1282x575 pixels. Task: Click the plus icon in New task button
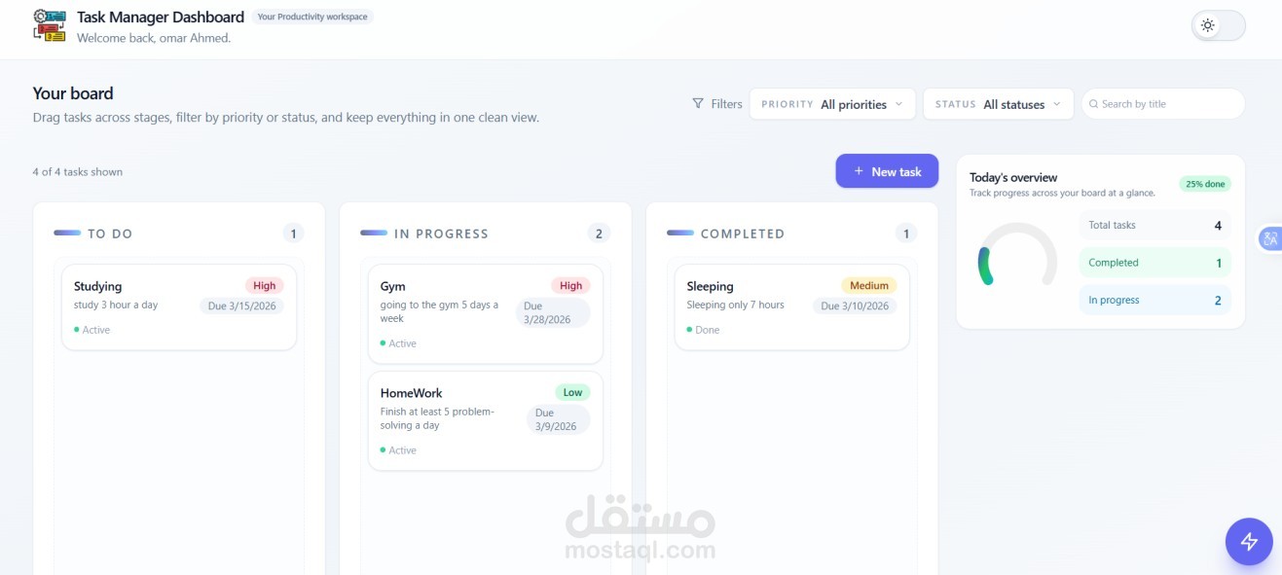859,171
